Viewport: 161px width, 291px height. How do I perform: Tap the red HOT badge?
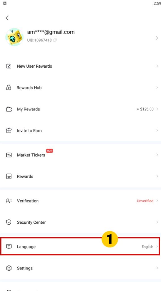tap(49, 151)
